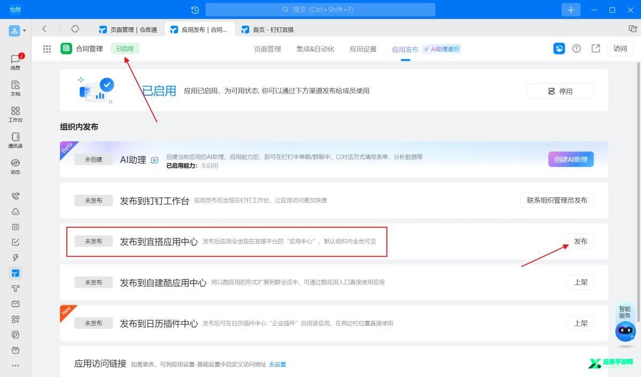Open the 动态 activity icon

tap(15, 167)
